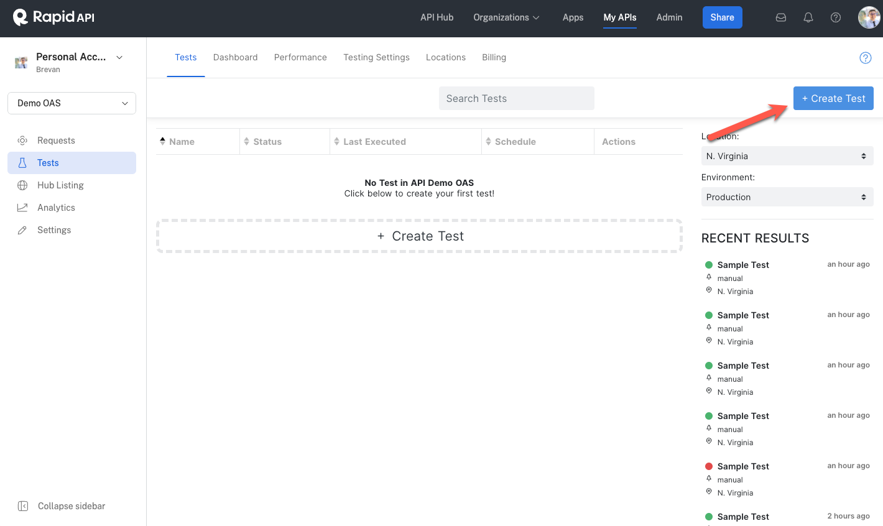
Task: Click the Settings pencil icon in sidebar
Action: pyautogui.click(x=22, y=230)
